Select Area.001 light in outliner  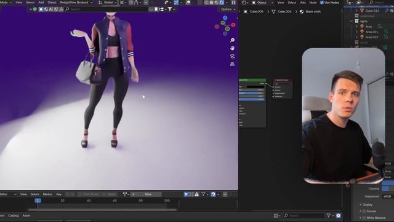[372, 31]
